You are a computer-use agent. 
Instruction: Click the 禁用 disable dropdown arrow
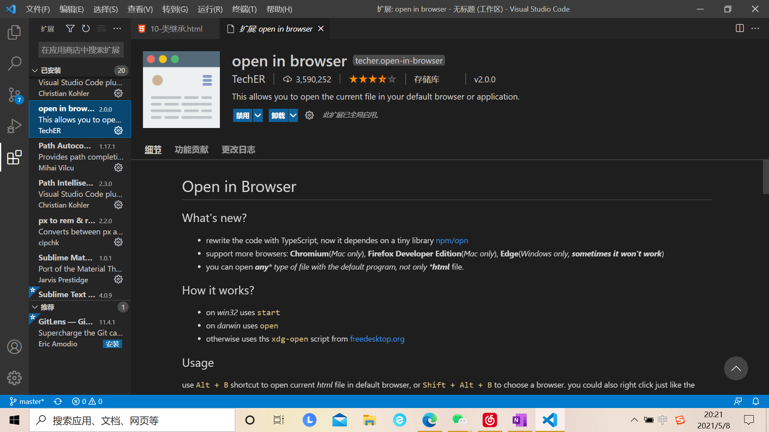258,115
